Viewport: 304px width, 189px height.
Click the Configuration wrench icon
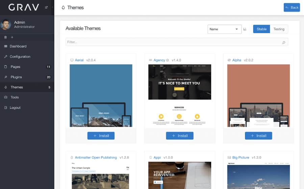pos(6,56)
